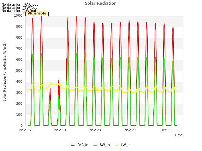202x151 pixels.
Task: Click the 900 y-axis tick label
Action: click(19, 26)
